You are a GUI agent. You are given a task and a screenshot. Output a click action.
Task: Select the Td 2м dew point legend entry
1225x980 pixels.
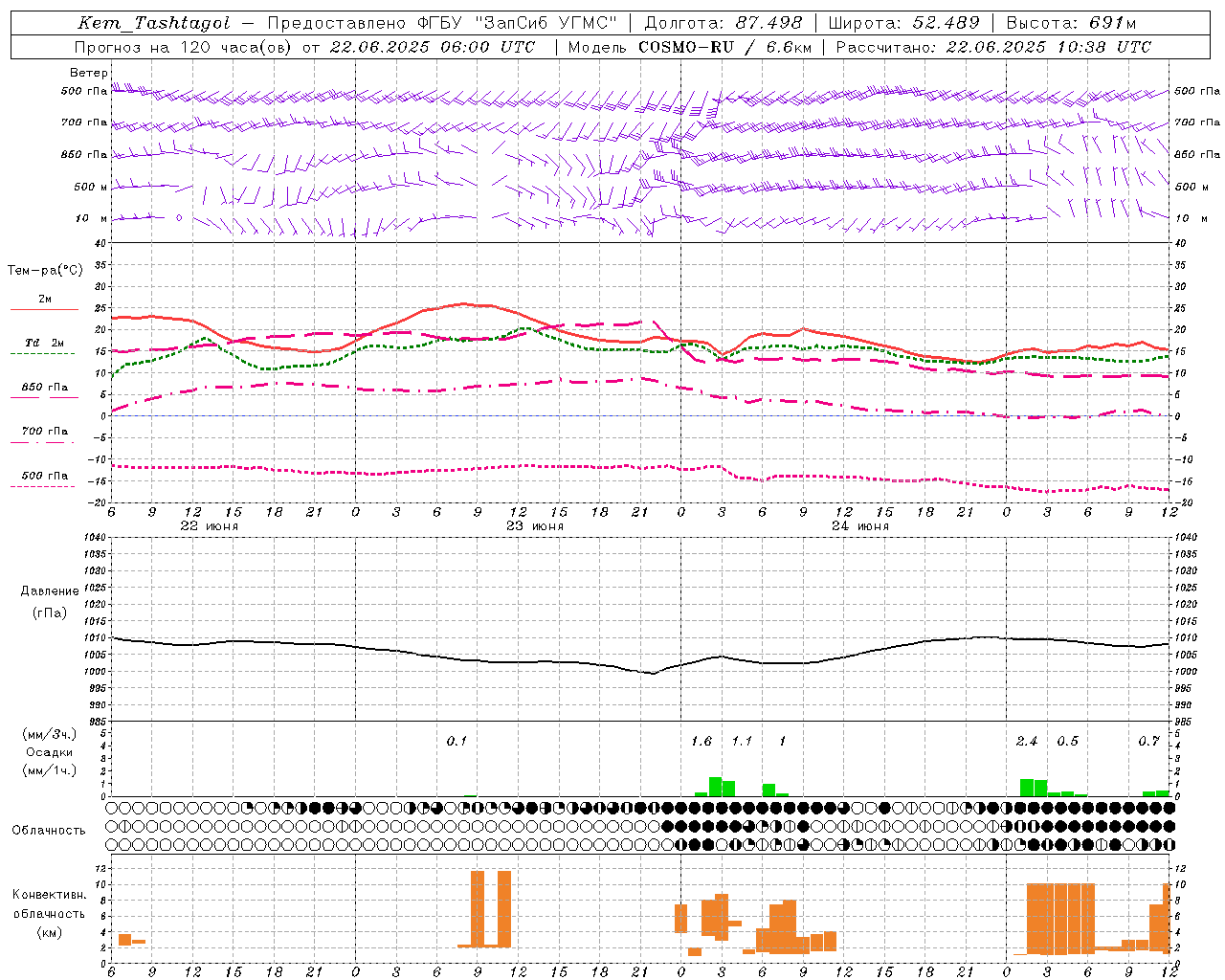[x=45, y=343]
